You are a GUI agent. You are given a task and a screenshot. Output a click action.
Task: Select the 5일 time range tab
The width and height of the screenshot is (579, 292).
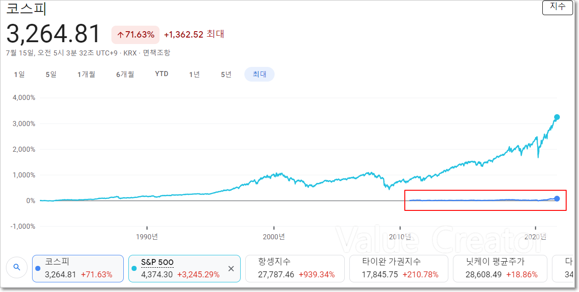tap(51, 74)
